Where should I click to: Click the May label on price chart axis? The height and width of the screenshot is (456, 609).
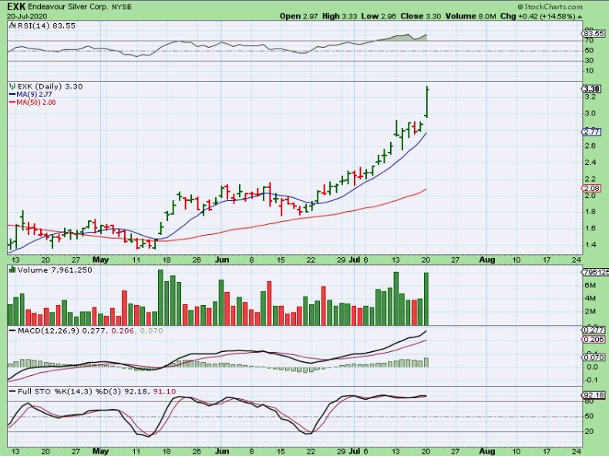click(x=100, y=260)
